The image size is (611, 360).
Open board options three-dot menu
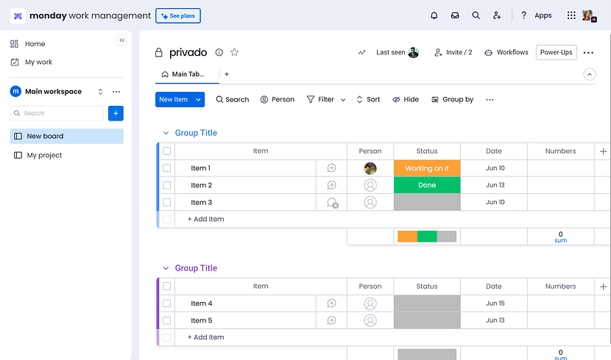[x=588, y=52]
